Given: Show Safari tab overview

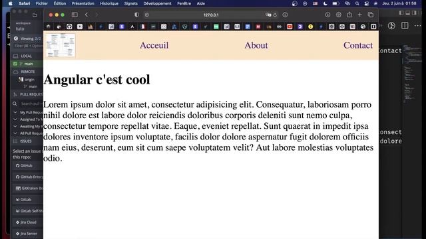Looking at the screenshot, I should tap(370, 15).
